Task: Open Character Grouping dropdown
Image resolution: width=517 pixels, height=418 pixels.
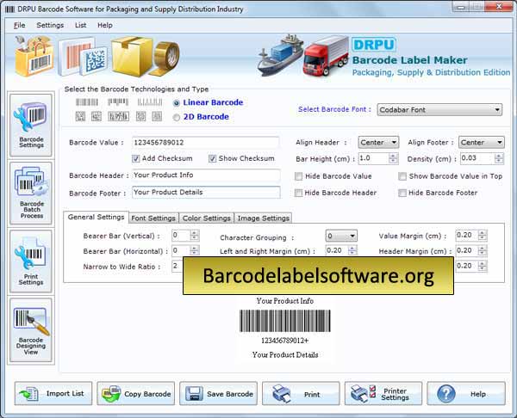Action: click(x=341, y=236)
